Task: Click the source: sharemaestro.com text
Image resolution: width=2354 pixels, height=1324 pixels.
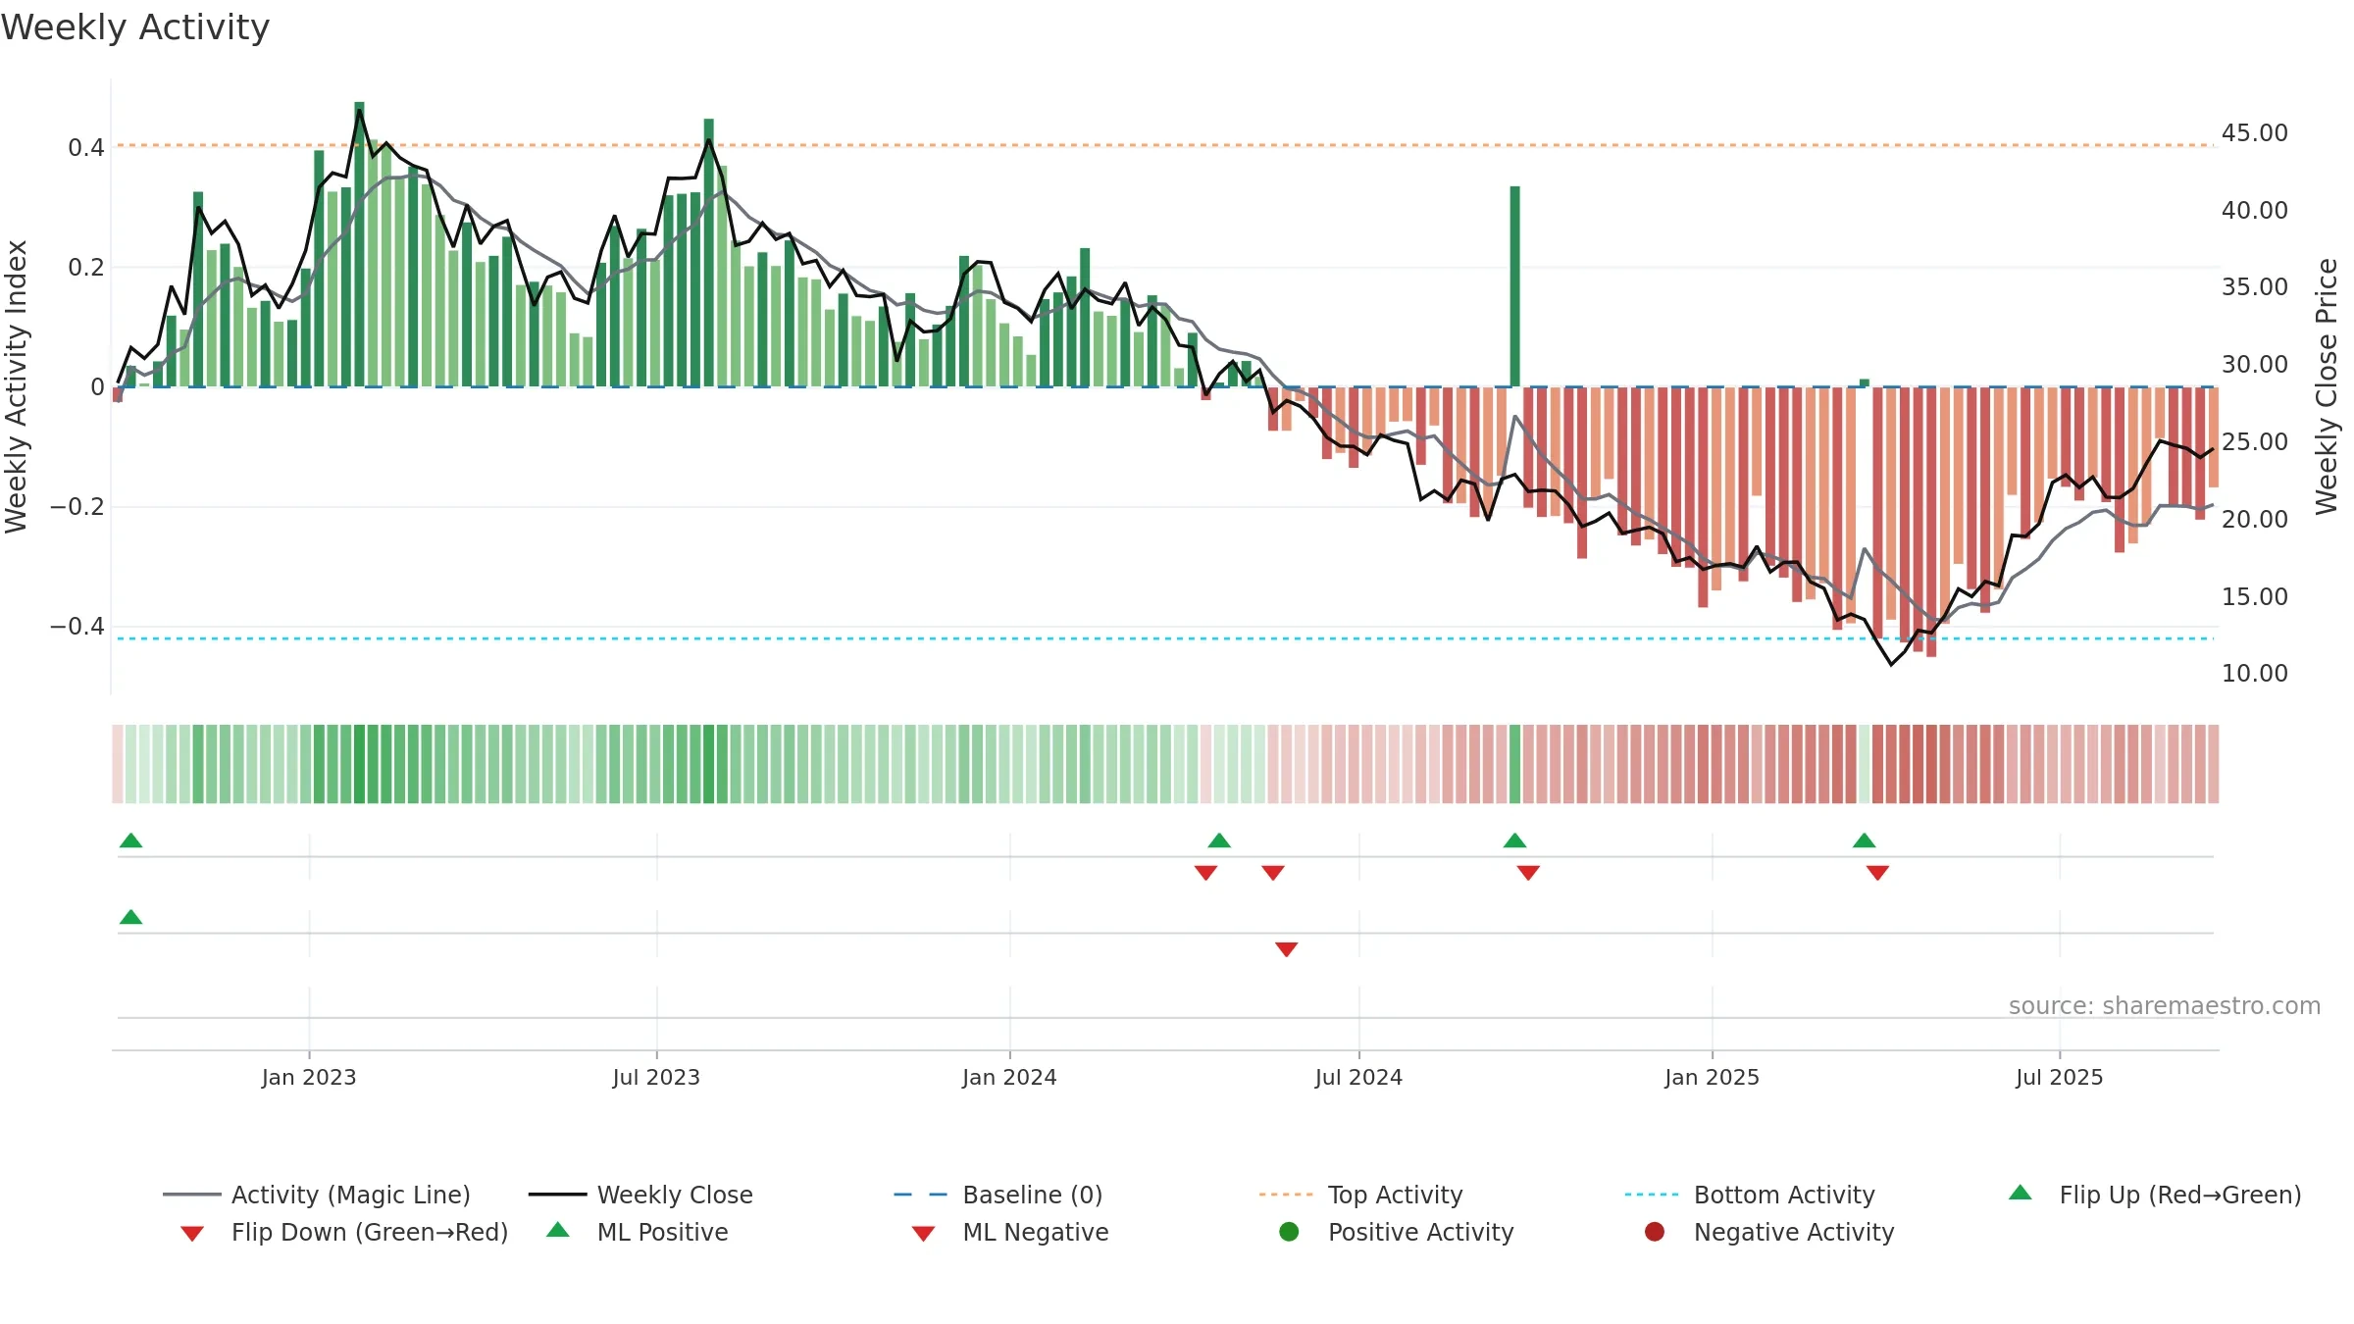Action: tap(2165, 1005)
